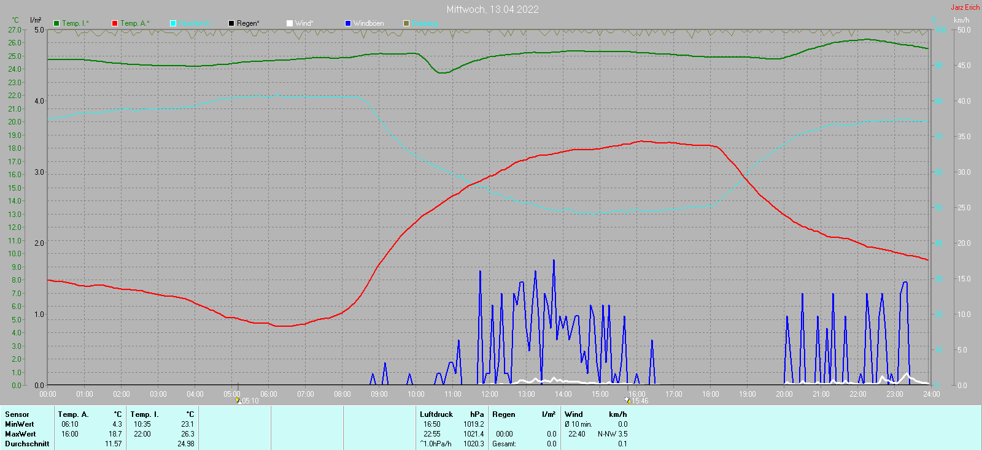Click the 'Temp. A.' table column header
This screenshot has height=450, width=982.
pos(74,414)
